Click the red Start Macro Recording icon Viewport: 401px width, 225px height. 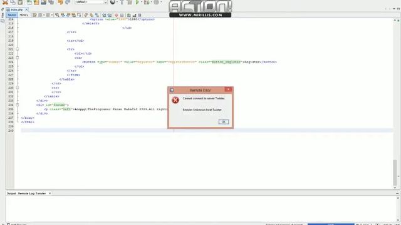tap(117, 15)
